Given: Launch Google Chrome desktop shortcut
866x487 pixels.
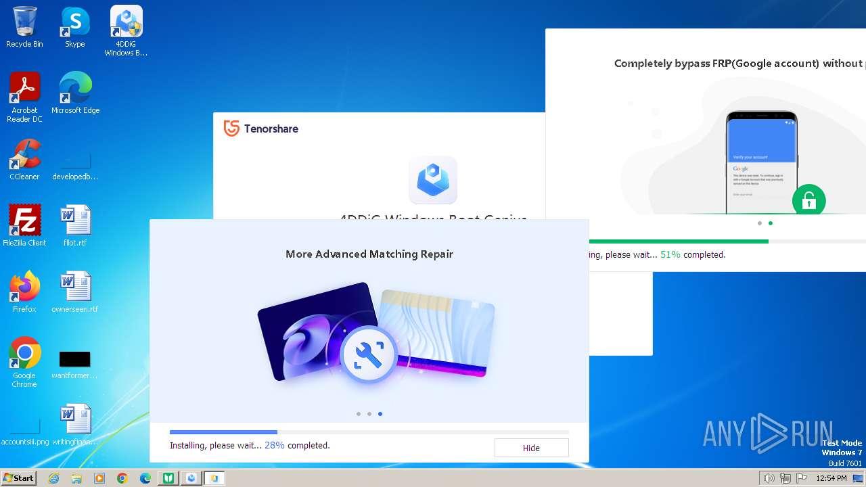Looking at the screenshot, I should [x=24, y=363].
